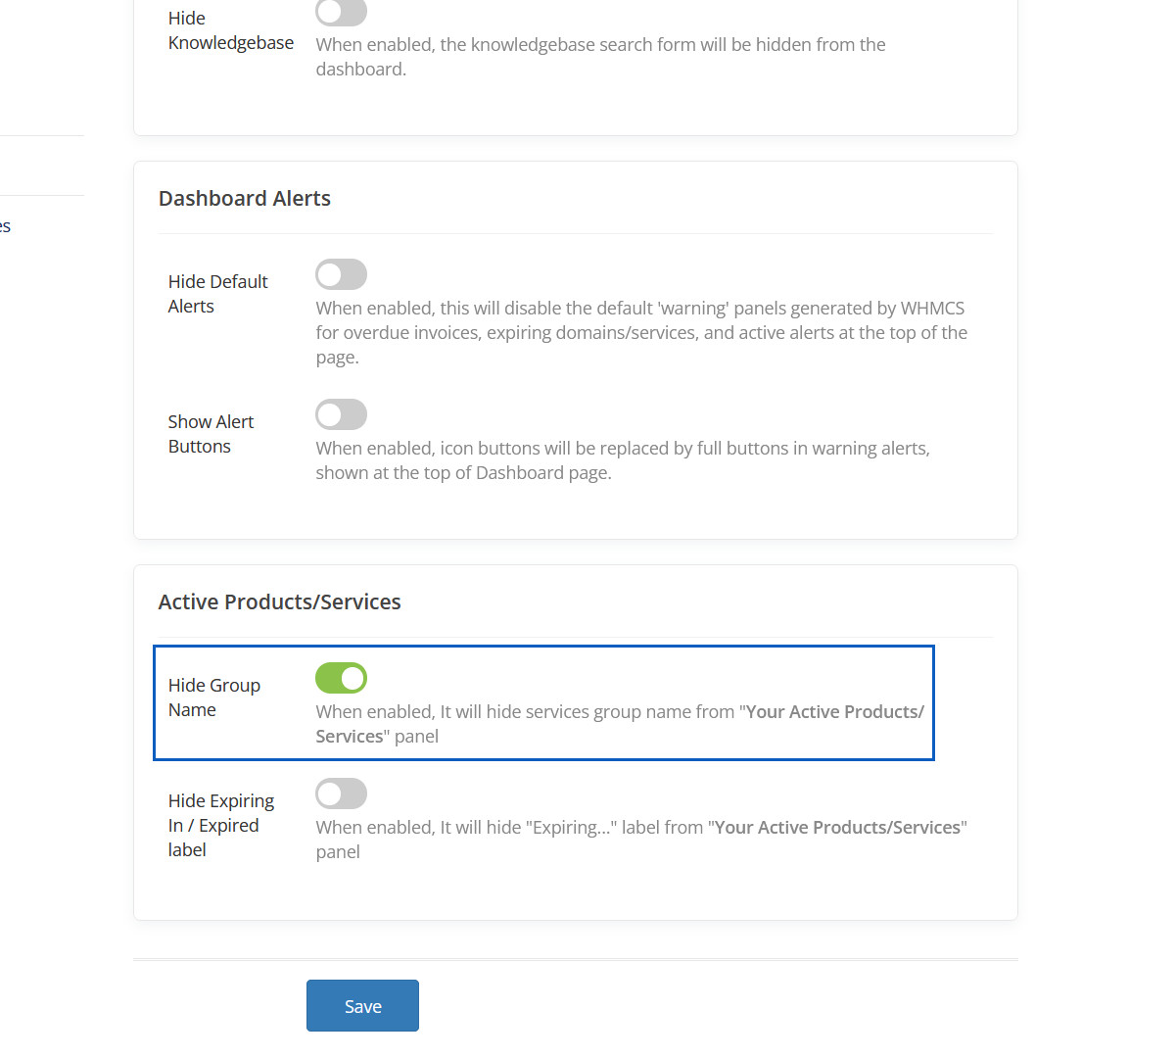Click bold "Your Active Products/ Services" in Hide Group Name description

tap(834, 712)
